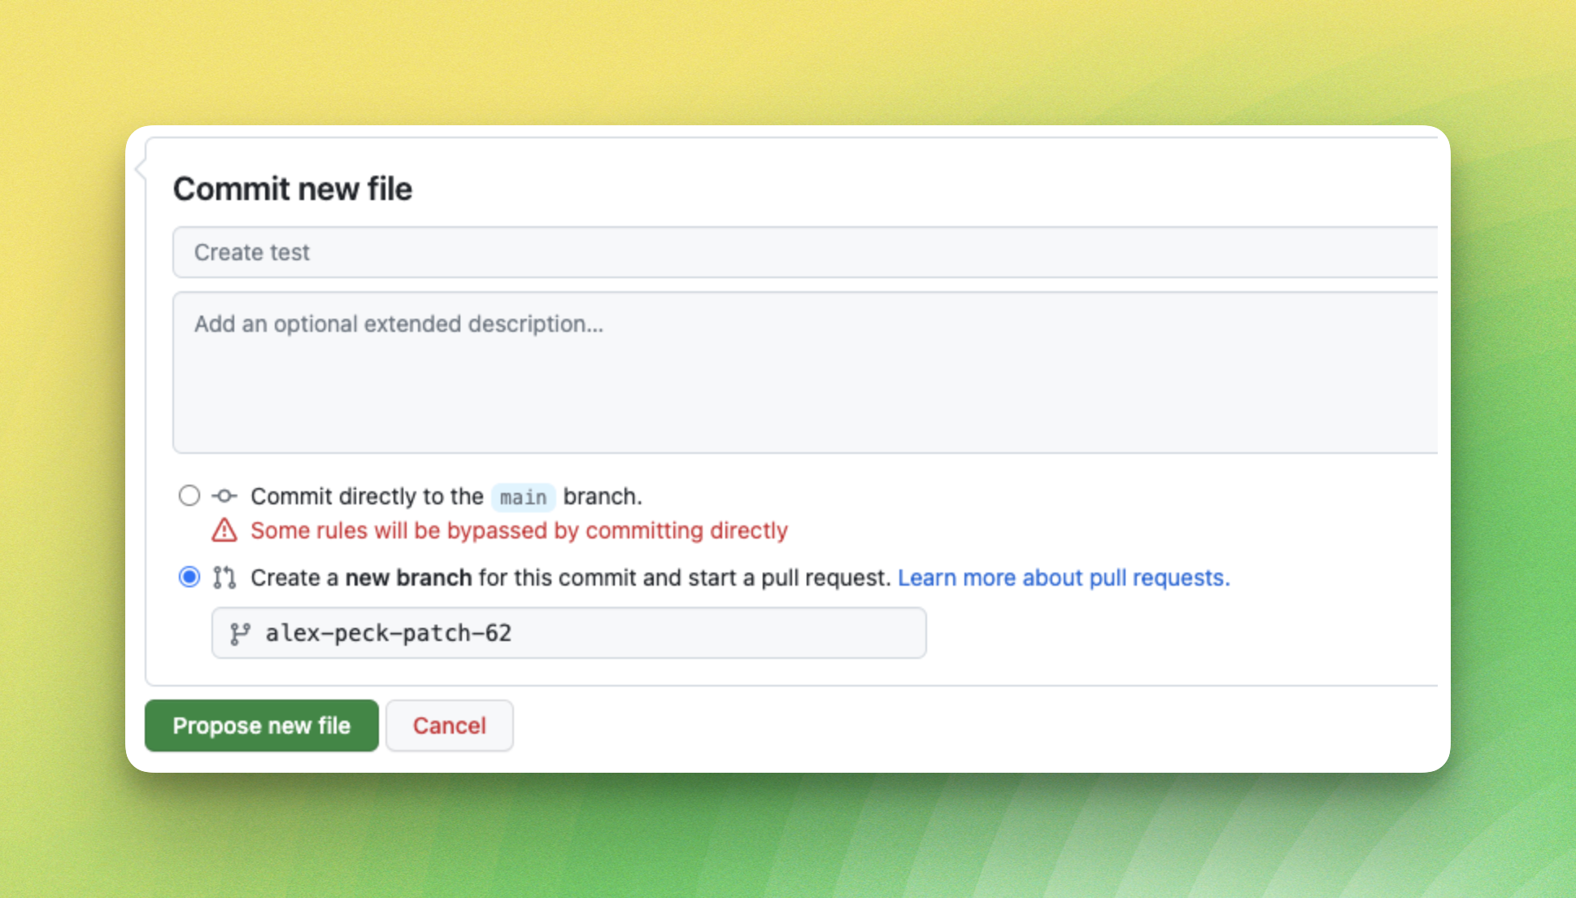Click the "main" branch label
Screen dimensions: 1576x898
[x=524, y=497]
